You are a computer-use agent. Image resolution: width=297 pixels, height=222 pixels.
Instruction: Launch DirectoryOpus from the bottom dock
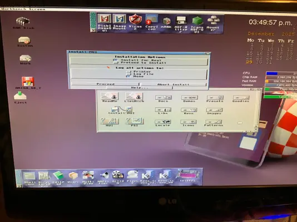pos(44,179)
